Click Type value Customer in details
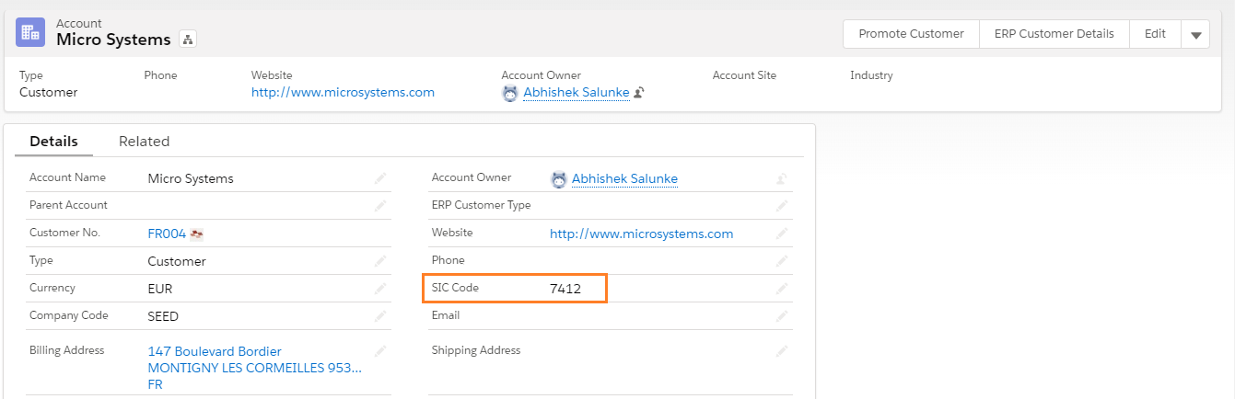 (177, 261)
